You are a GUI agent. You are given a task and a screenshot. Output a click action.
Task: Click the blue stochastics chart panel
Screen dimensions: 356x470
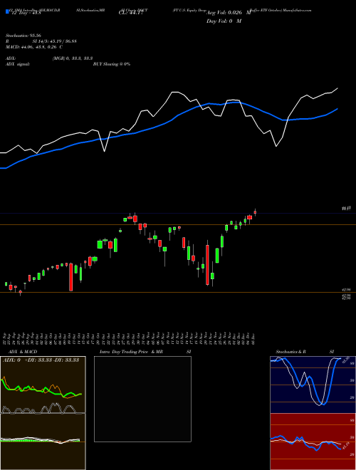coord(313,385)
